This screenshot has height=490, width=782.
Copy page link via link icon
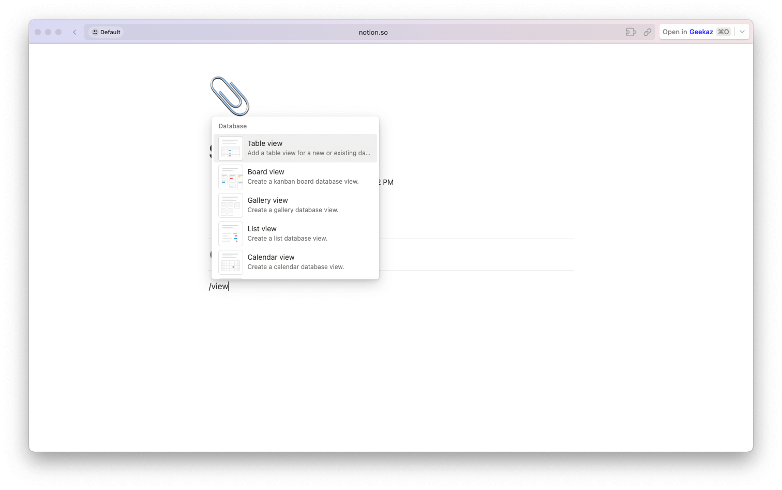point(648,32)
